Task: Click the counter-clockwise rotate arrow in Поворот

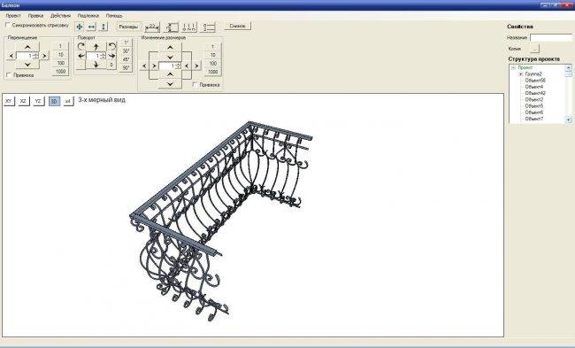Action: click(x=111, y=46)
